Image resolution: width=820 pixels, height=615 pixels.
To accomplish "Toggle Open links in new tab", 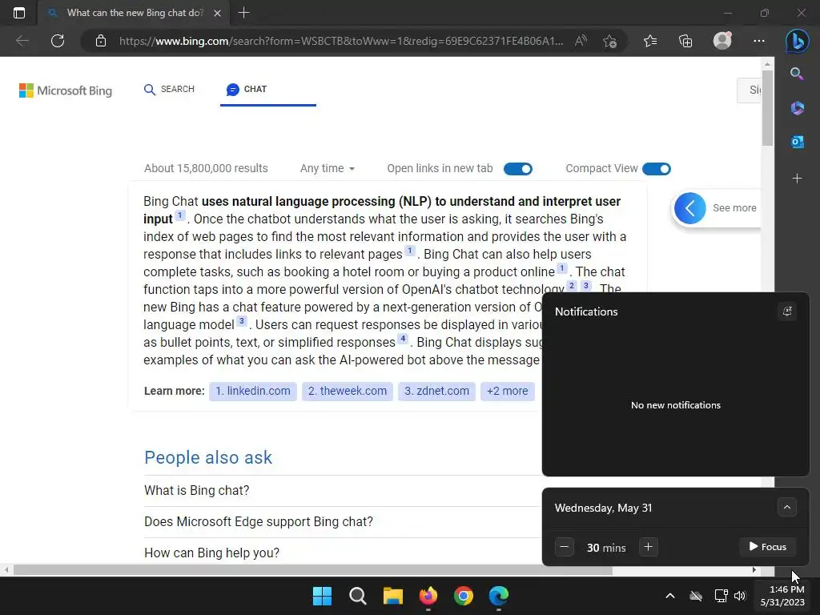I will 518,169.
